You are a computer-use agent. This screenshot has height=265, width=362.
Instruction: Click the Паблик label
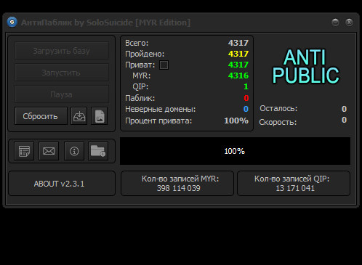click(x=140, y=98)
